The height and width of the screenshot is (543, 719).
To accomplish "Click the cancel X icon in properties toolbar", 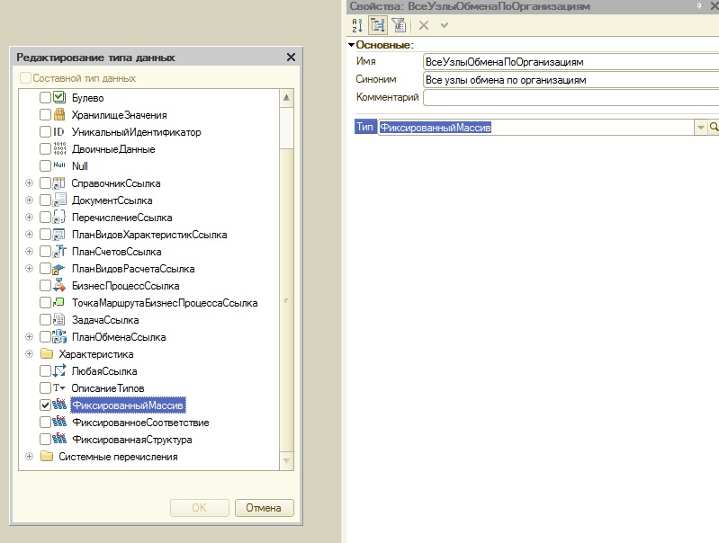I will 424,25.
